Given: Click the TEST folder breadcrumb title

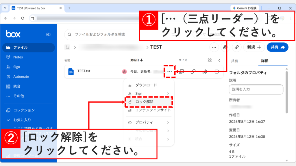Looking at the screenshot, I should [156, 47].
